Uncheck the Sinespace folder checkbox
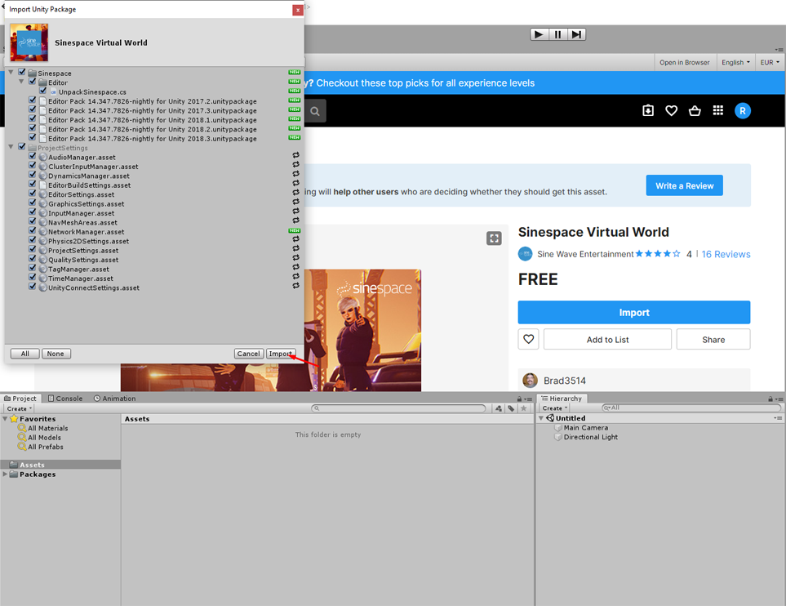This screenshot has width=786, height=606. click(x=21, y=72)
